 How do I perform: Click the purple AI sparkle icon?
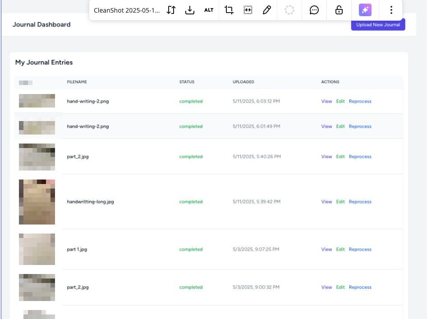365,10
